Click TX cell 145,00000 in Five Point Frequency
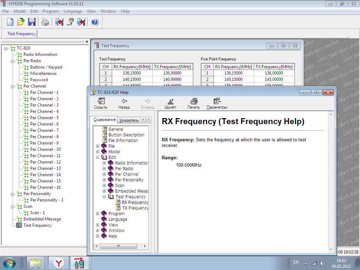 (274, 79)
